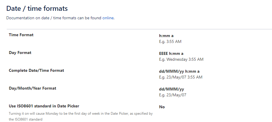Select the Complete Date/Time Format label
The width and height of the screenshot is (272, 122).
click(36, 70)
